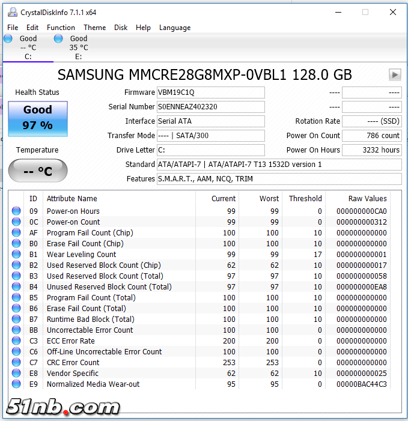The image size is (408, 421).
Task: Select the Wear Leveling Count attribute name
Action: coord(81,254)
